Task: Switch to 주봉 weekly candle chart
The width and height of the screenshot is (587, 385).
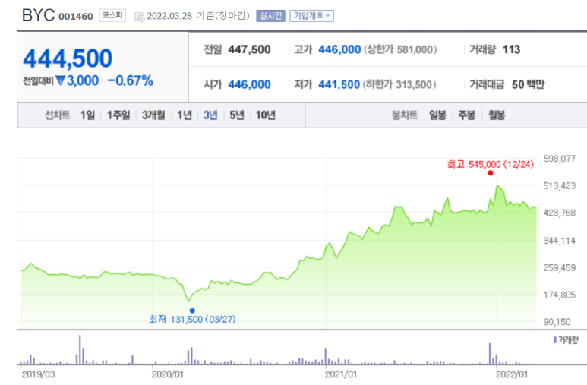Action: pos(467,115)
